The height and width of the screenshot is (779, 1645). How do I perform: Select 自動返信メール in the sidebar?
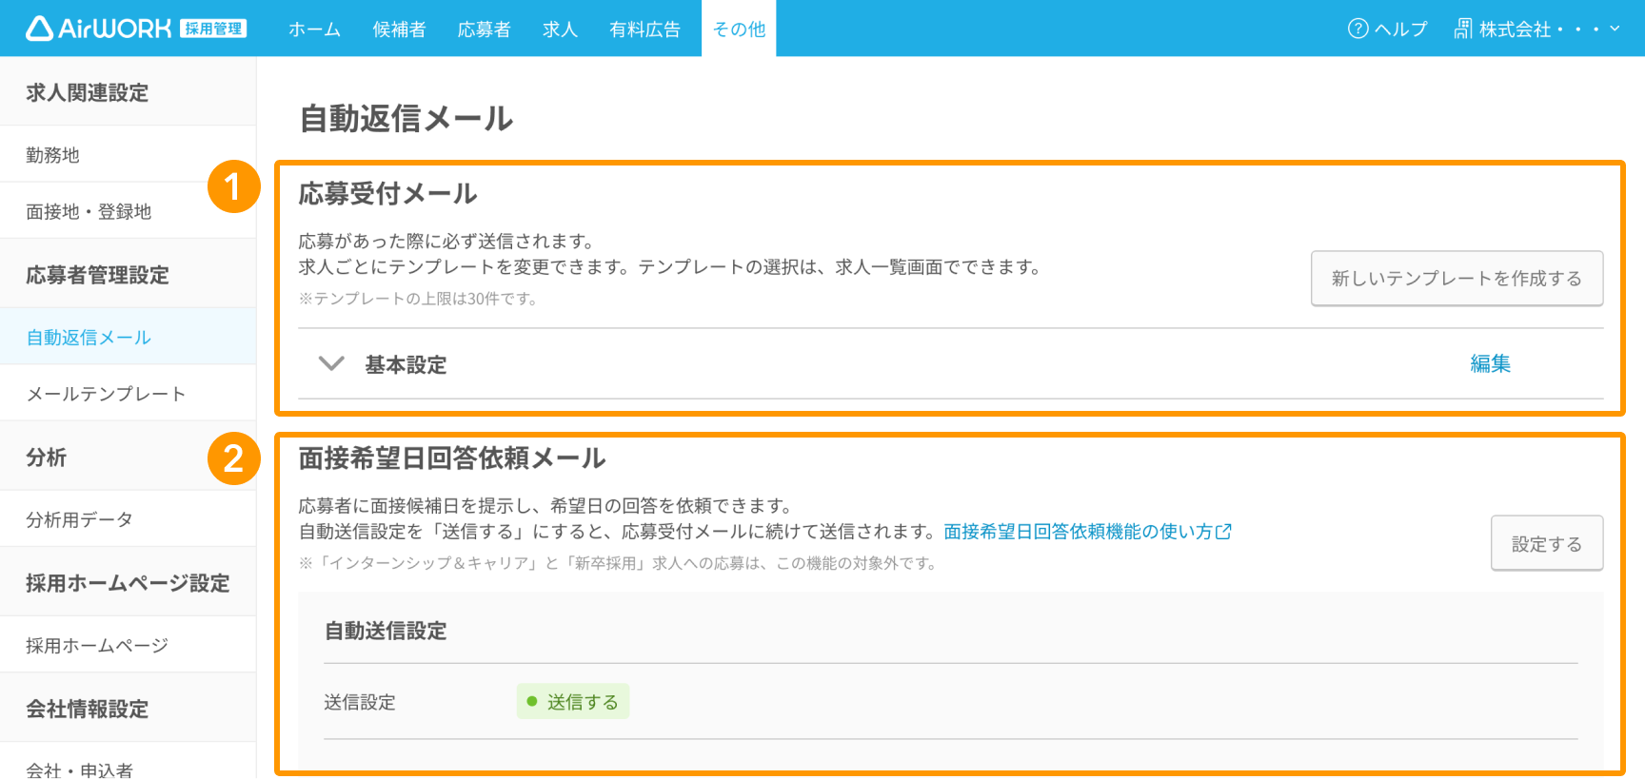128,337
